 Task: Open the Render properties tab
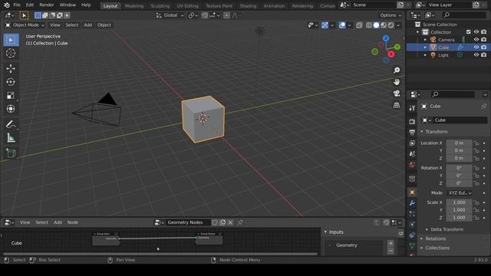[412, 121]
